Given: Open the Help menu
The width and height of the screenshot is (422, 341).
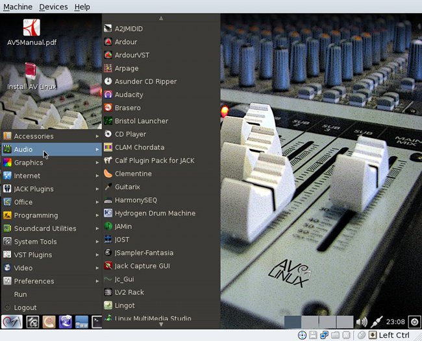Looking at the screenshot, I should tap(82, 6).
